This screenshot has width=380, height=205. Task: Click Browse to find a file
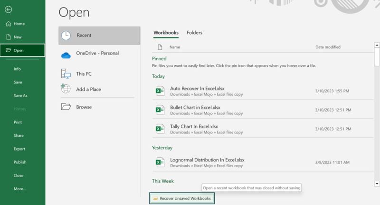click(84, 107)
